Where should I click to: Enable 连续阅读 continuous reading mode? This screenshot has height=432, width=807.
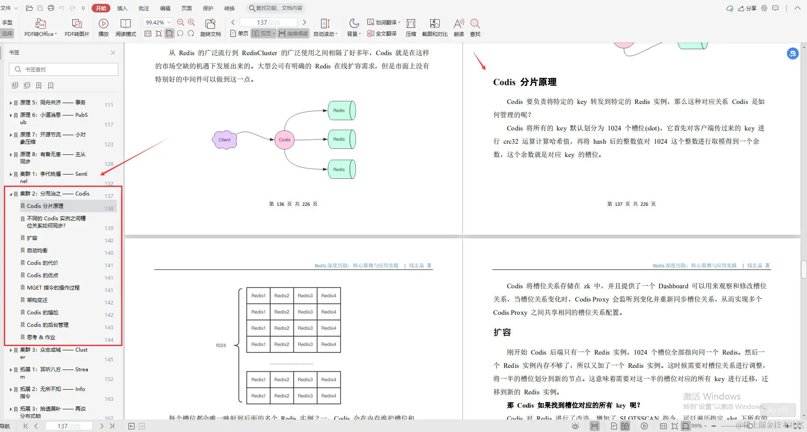point(293,33)
